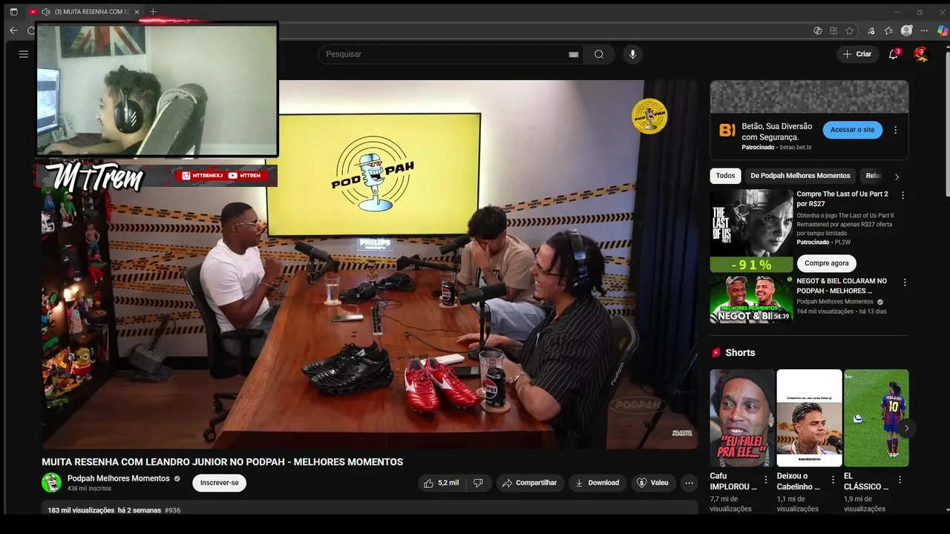Viewport: 950px width, 534px height.
Task: Select the Todos filter chip
Action: tap(725, 176)
